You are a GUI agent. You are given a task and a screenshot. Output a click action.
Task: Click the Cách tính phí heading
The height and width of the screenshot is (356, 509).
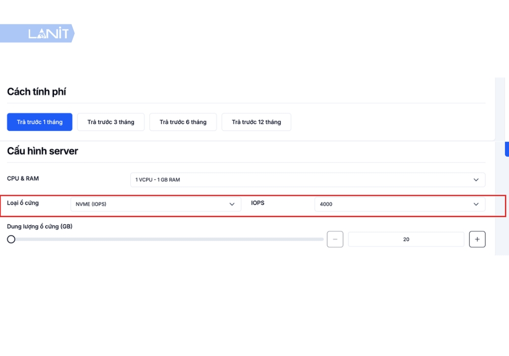click(x=36, y=92)
